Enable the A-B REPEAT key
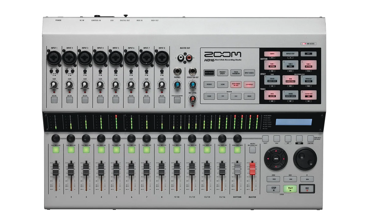Image resolution: width=368 pixels, height=221 pixels. coord(249,85)
